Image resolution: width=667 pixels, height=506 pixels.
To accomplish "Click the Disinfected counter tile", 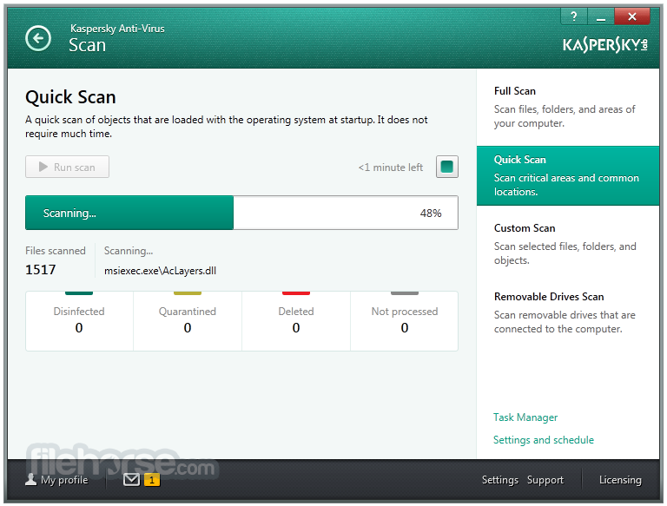I will click(79, 321).
